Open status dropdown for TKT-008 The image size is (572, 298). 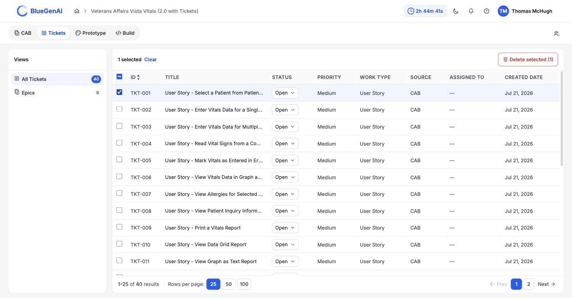(x=285, y=211)
